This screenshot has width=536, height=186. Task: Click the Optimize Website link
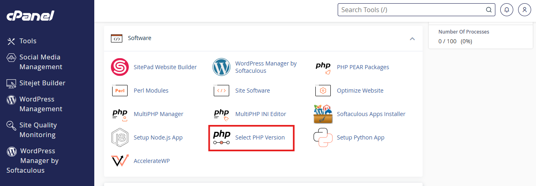click(360, 91)
